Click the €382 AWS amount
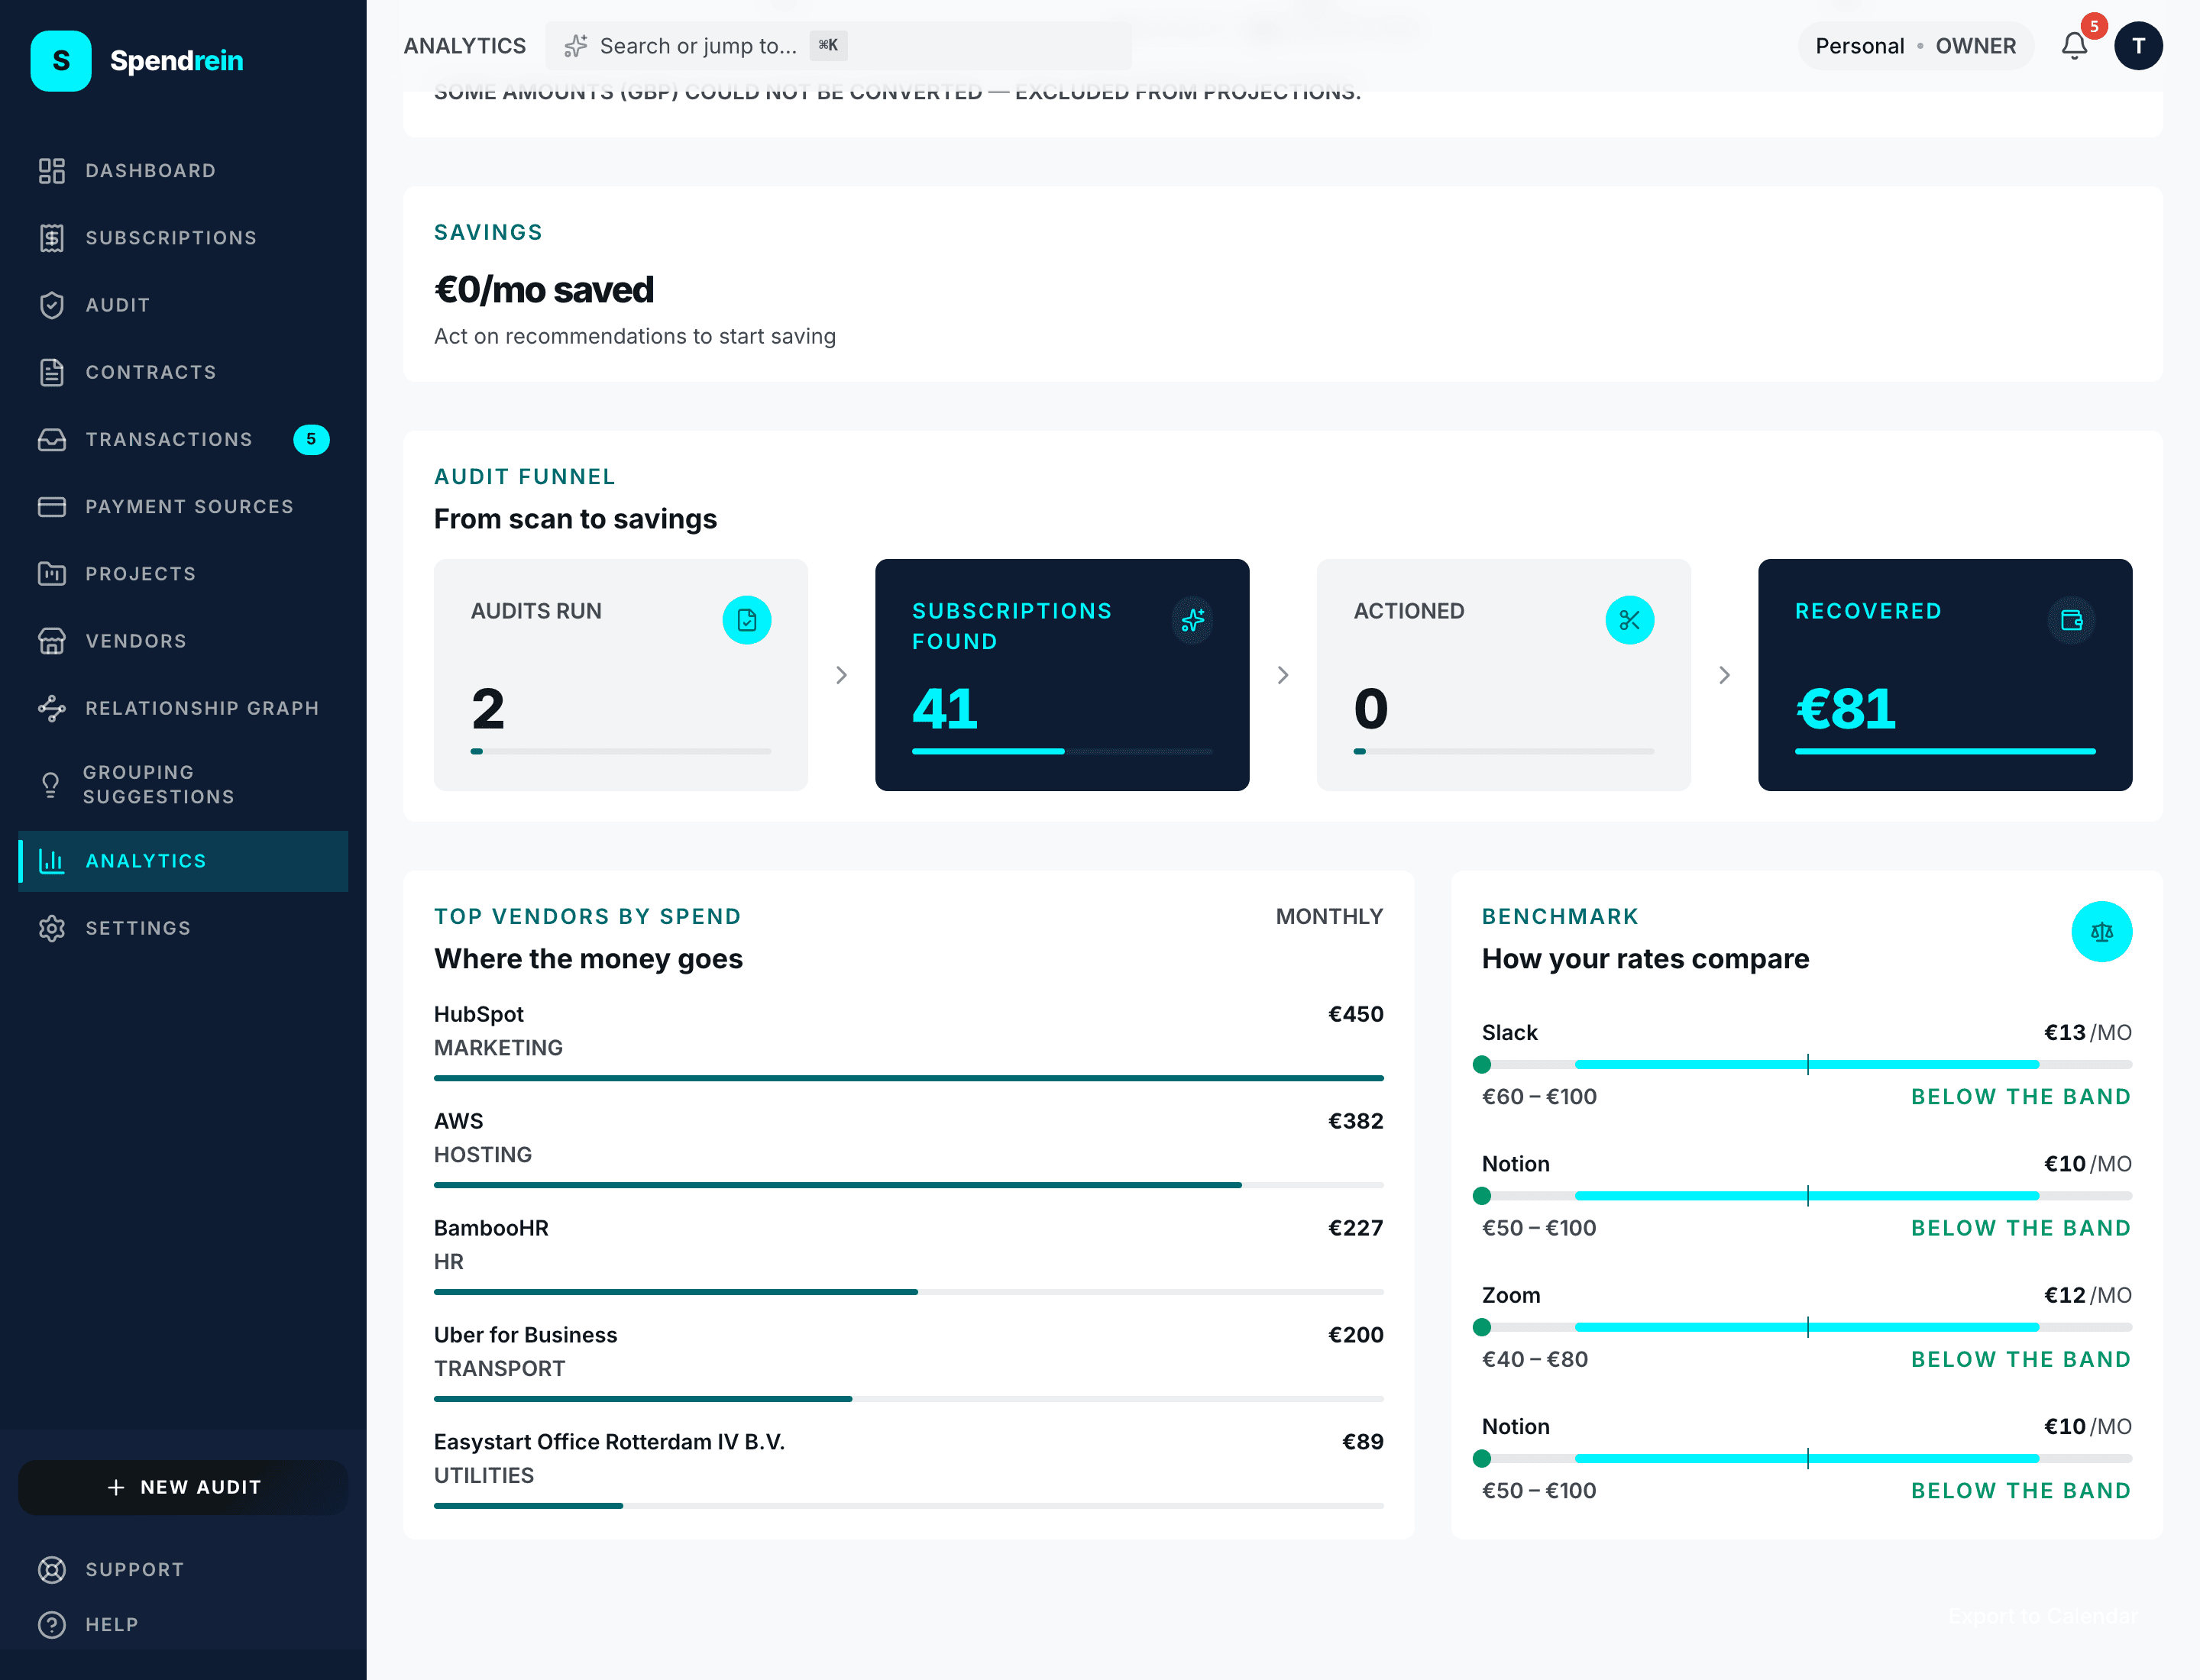The image size is (2200, 1680). tap(1356, 1121)
